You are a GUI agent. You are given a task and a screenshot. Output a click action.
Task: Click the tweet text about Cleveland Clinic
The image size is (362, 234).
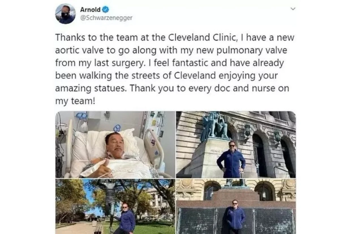pyautogui.click(x=175, y=69)
